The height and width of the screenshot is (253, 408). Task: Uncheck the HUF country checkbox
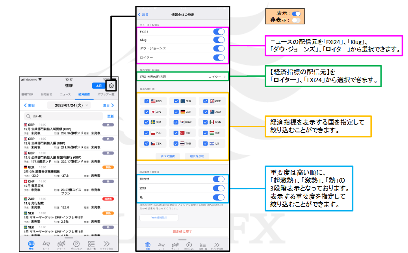(x=205, y=133)
